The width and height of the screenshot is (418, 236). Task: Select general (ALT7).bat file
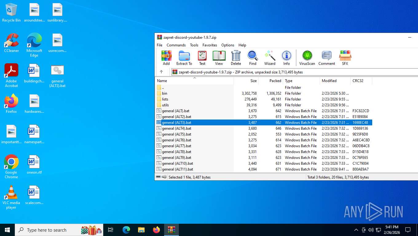tap(263, 146)
